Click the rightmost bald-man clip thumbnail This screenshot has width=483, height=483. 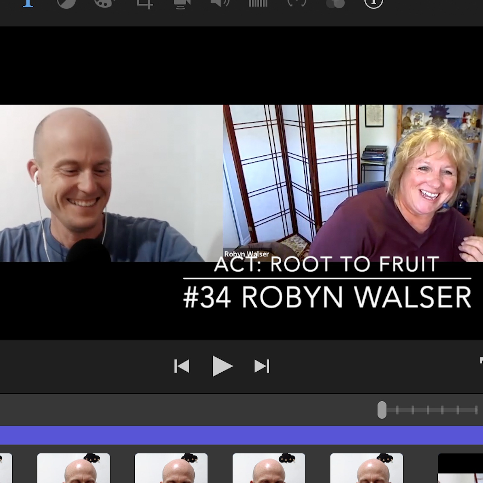tap(366, 469)
